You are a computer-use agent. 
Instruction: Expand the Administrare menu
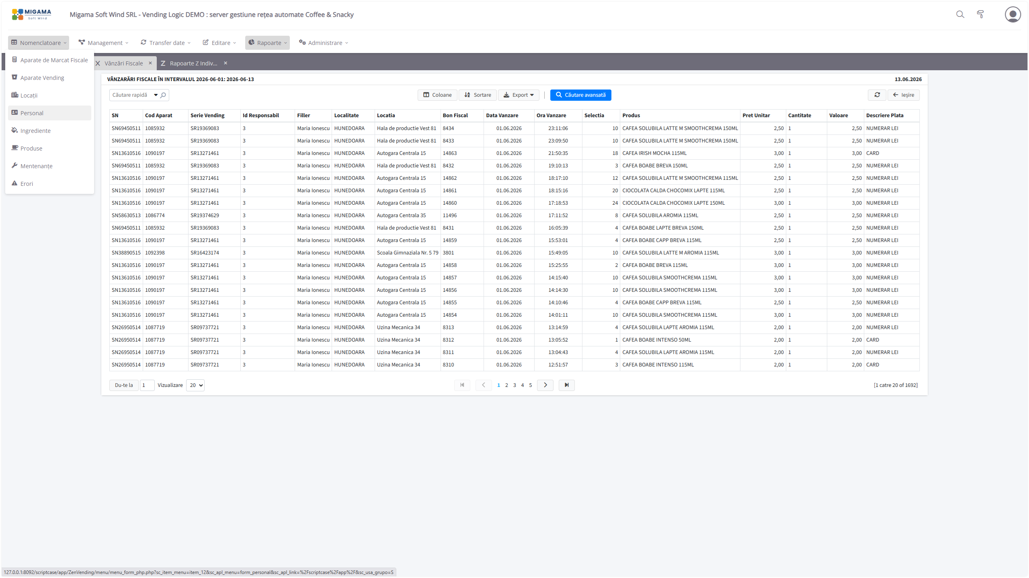click(x=323, y=43)
